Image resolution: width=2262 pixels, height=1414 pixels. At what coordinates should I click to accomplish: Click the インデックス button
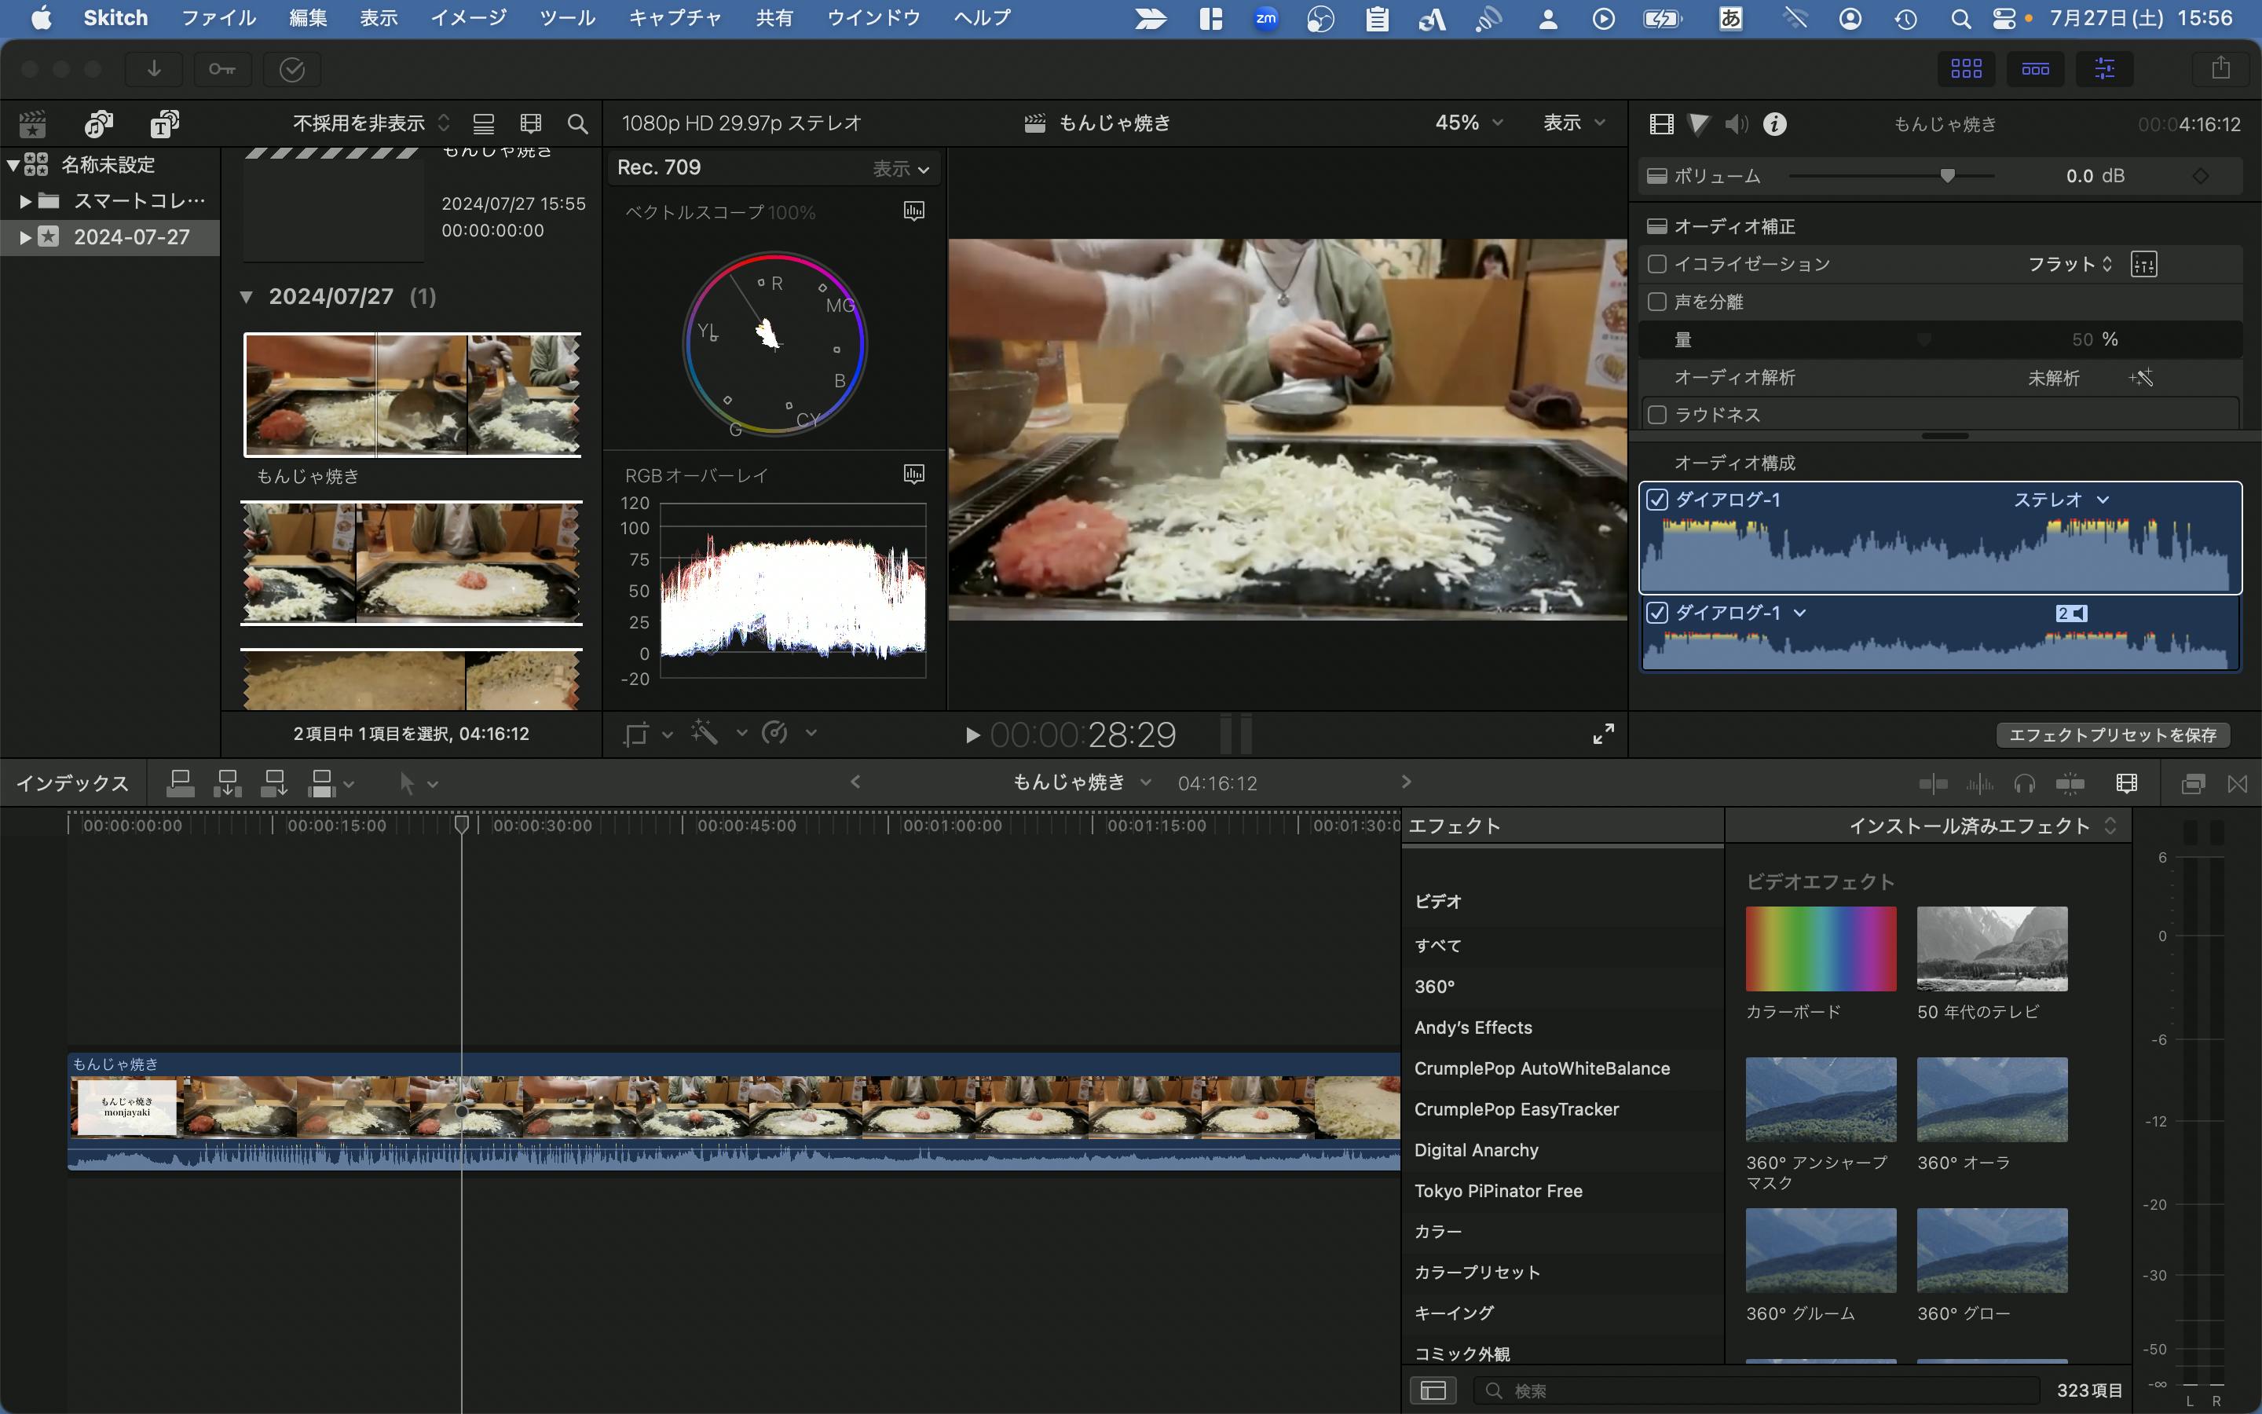pyautogui.click(x=72, y=784)
